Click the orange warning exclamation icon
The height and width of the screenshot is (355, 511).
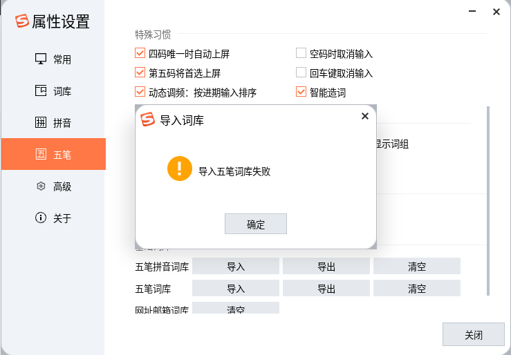pyautogui.click(x=180, y=169)
